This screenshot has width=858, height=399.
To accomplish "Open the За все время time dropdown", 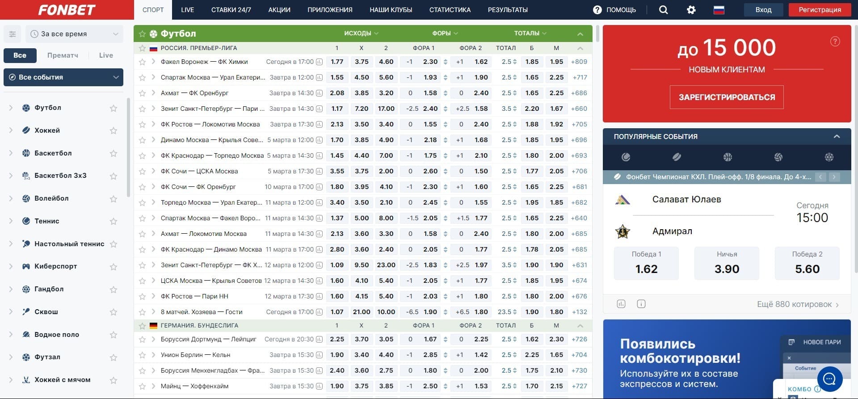I will point(74,34).
